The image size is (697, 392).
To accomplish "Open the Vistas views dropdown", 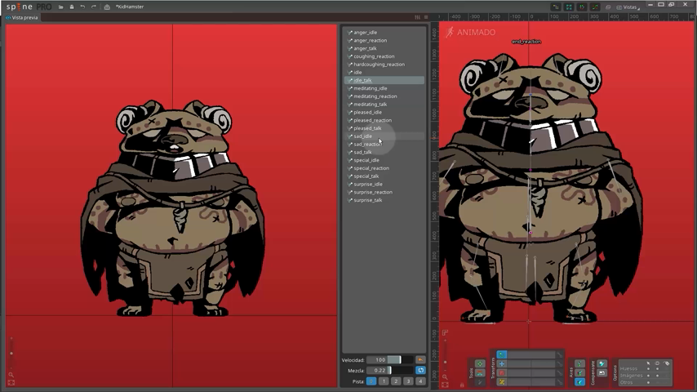I will 628,7.
